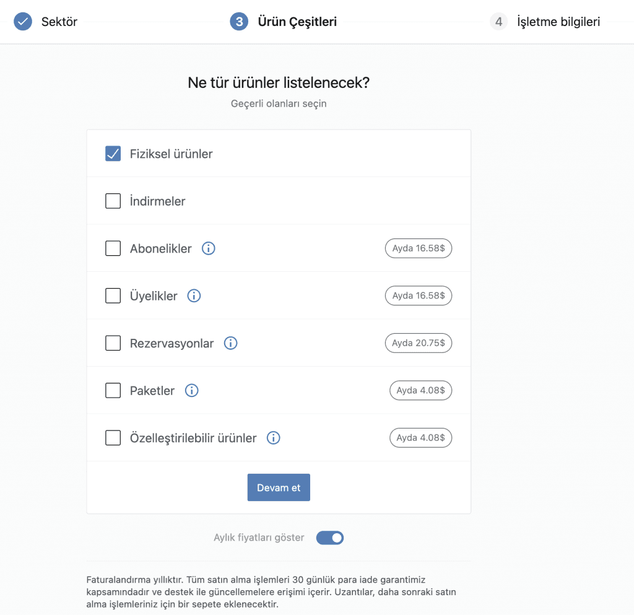
Task: Open info icon for Özelleştirilebilir ürünler
Action: (x=273, y=438)
